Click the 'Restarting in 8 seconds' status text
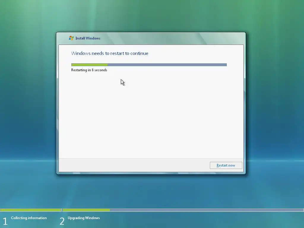This screenshot has height=228, width=304. click(89, 70)
